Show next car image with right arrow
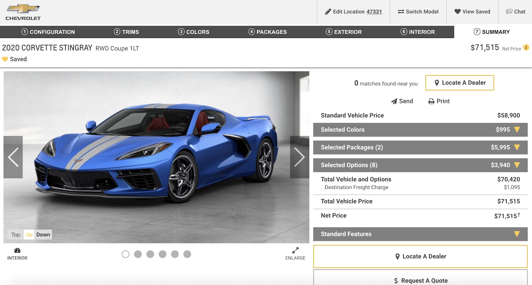The image size is (532, 285). tap(299, 157)
